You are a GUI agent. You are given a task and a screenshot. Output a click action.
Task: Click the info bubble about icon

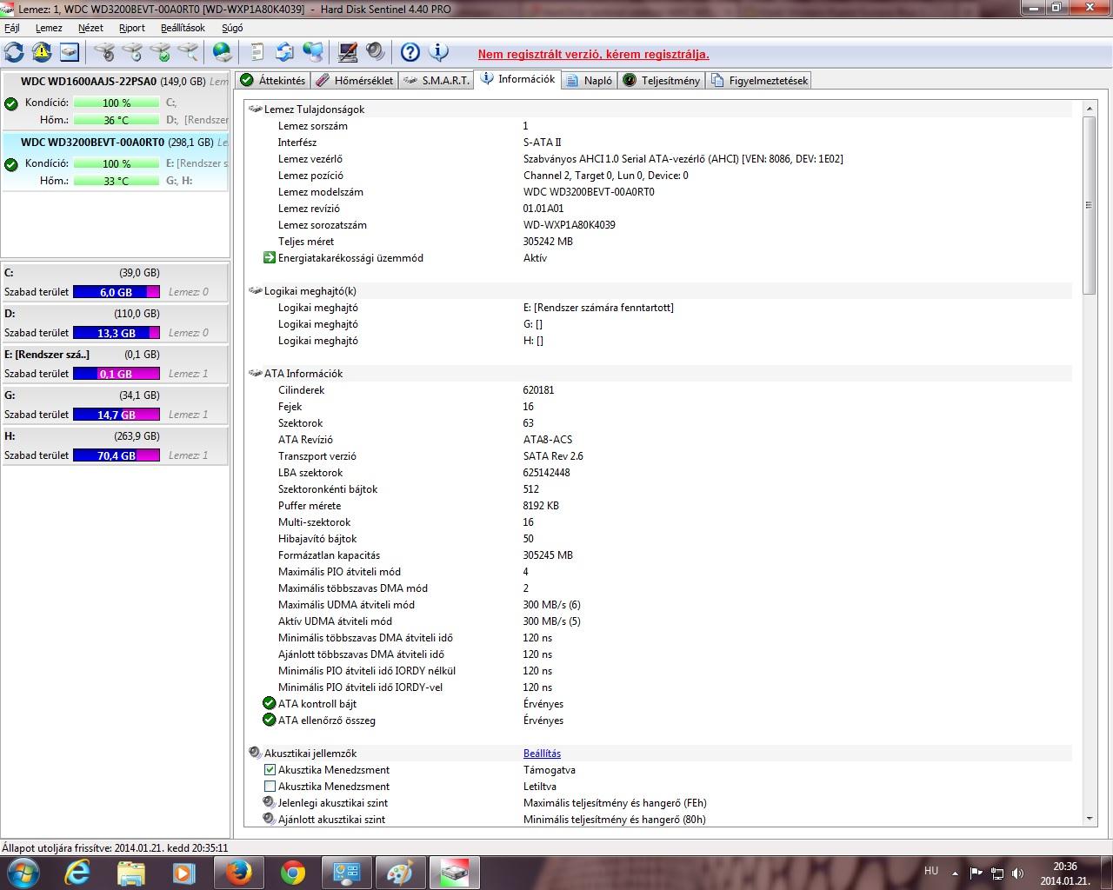tap(438, 52)
